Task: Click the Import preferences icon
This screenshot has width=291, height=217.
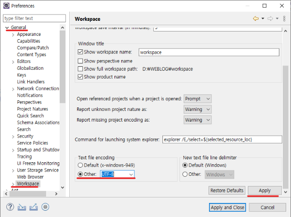Action: coord(22,207)
